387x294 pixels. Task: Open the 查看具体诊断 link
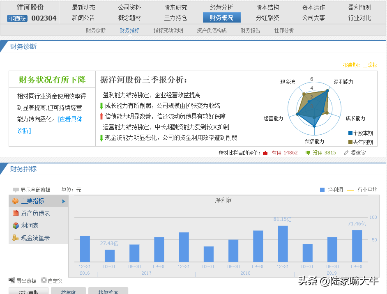(x=70, y=119)
